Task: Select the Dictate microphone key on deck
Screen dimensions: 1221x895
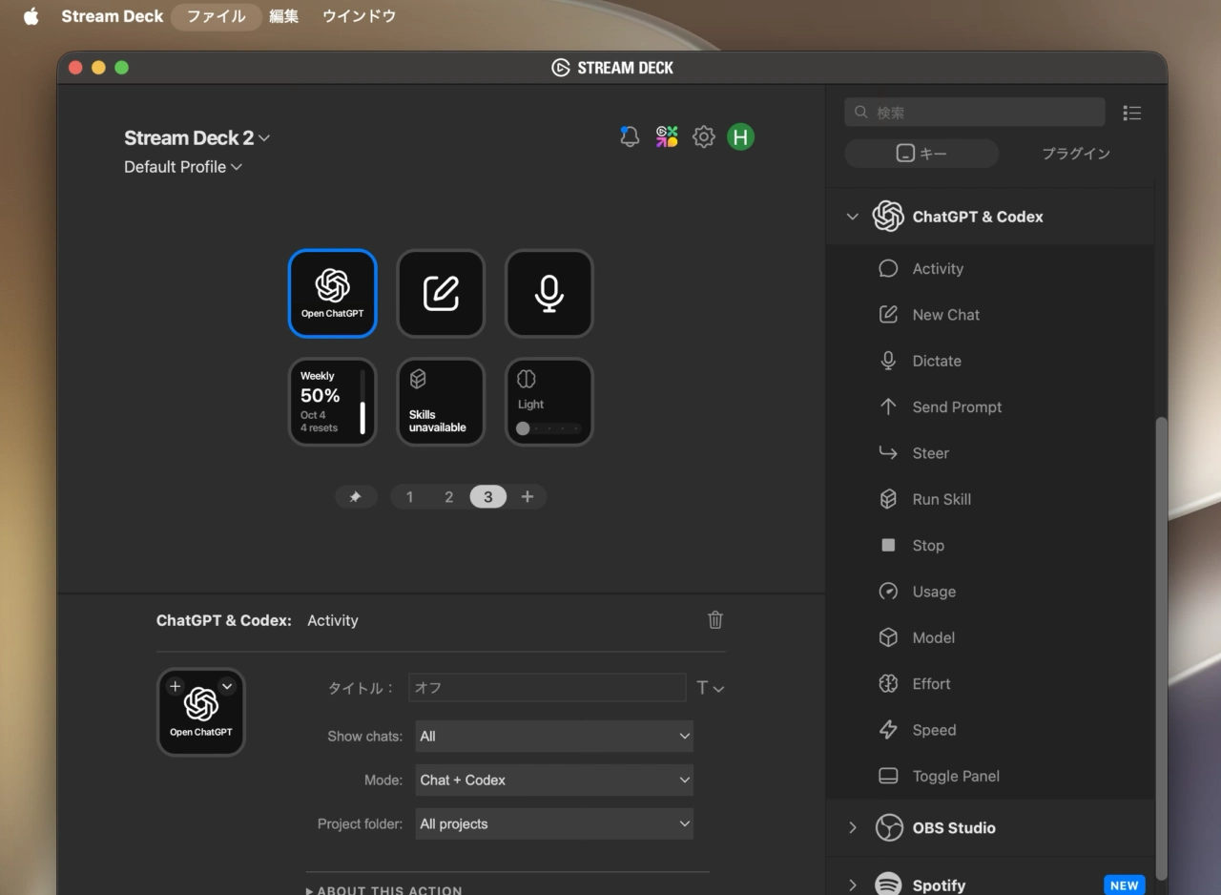Action: click(549, 294)
